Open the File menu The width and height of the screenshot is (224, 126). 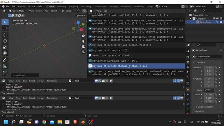click(x=8, y=6)
